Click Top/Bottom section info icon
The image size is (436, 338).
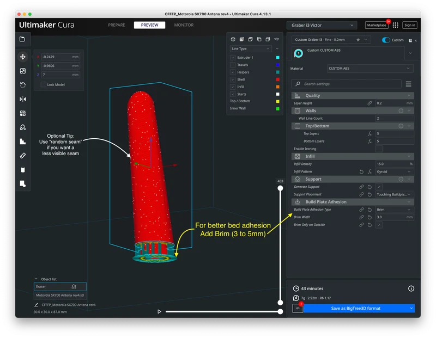[401, 126]
